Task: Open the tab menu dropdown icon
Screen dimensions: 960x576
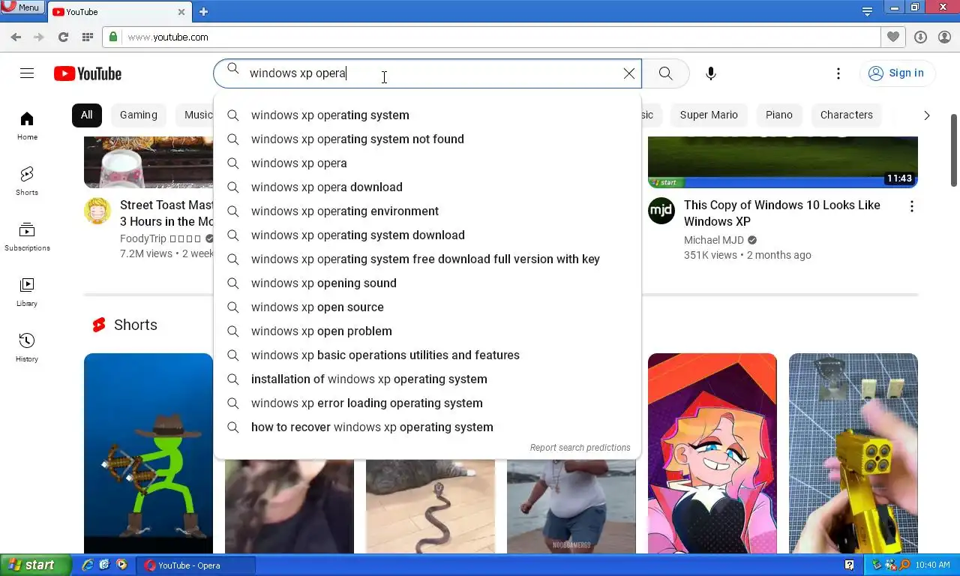Action: (x=867, y=11)
